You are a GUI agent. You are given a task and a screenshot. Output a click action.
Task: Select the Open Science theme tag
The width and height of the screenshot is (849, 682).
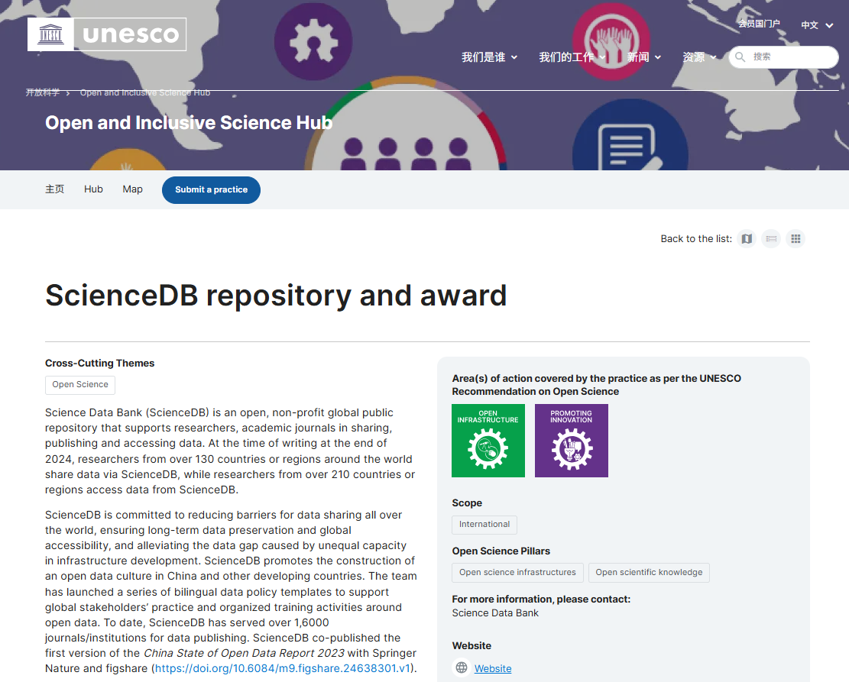80,385
